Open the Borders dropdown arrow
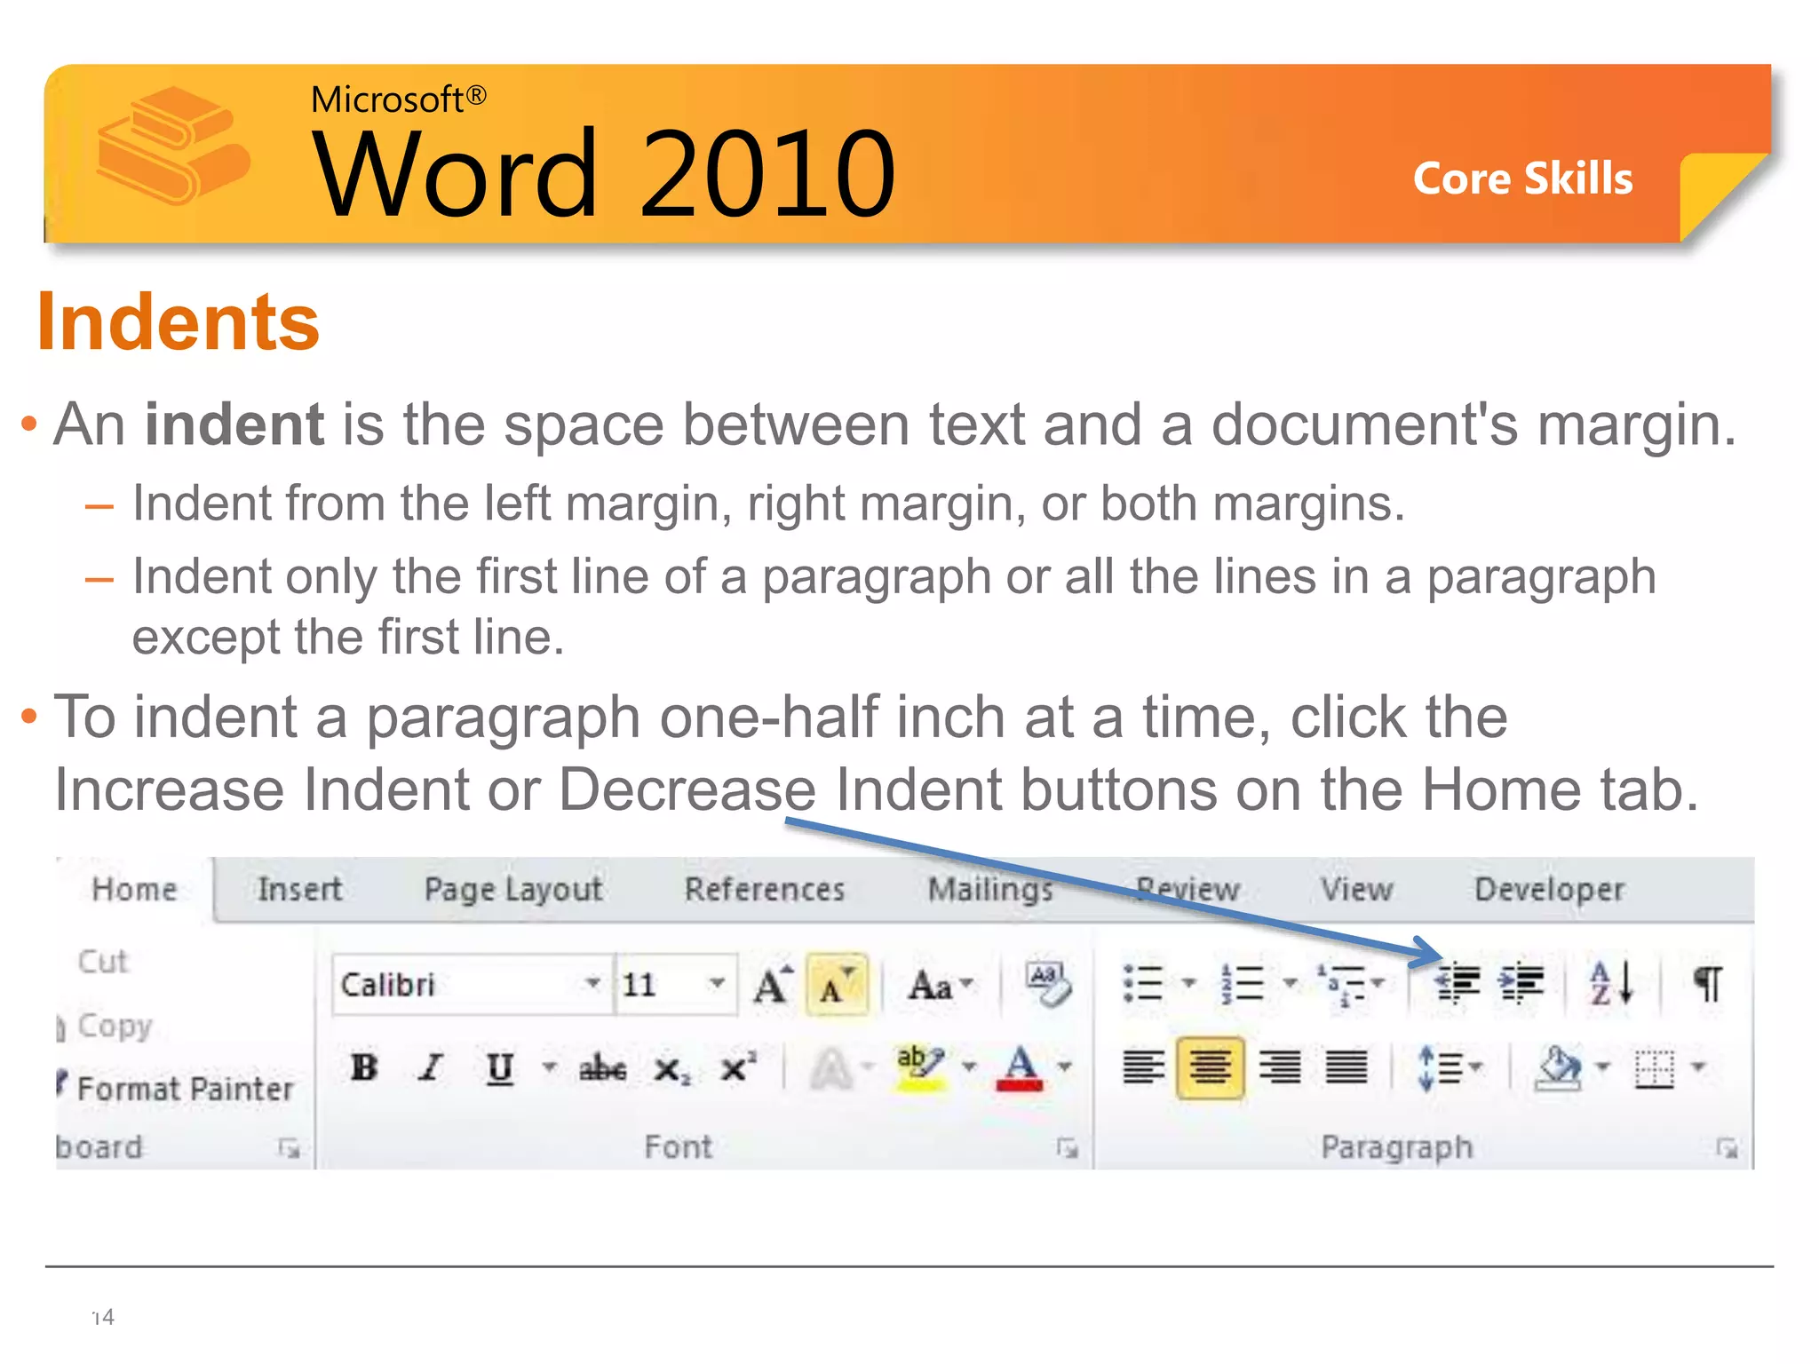This screenshot has width=1819, height=1364. [x=1697, y=1067]
